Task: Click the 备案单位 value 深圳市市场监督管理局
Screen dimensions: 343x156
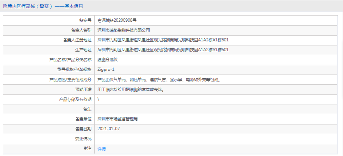Action: (117, 119)
